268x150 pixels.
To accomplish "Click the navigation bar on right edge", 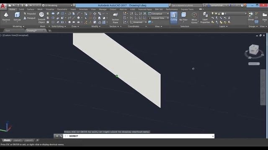I will pos(263,87).
